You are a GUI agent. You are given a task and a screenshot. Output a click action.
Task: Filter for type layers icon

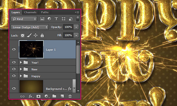click(56, 19)
